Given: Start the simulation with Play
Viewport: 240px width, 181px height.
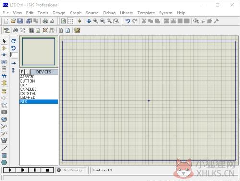Looking at the screenshot, I should (x=10, y=170).
